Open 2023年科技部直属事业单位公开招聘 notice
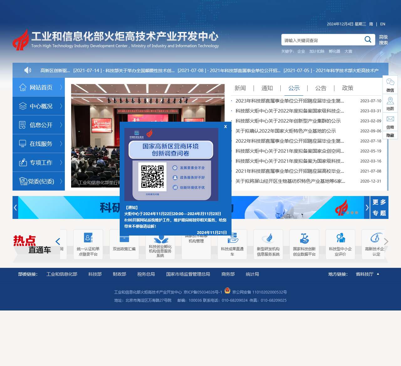The image size is (401, 366). tap(290, 101)
